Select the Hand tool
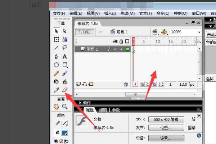 pyautogui.click(x=57, y=107)
